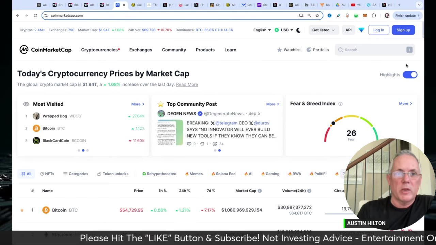
Task: Expand More in Top Community Post card
Action: click(x=272, y=104)
